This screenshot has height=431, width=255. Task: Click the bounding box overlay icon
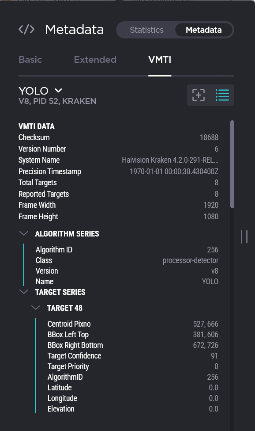click(x=198, y=95)
